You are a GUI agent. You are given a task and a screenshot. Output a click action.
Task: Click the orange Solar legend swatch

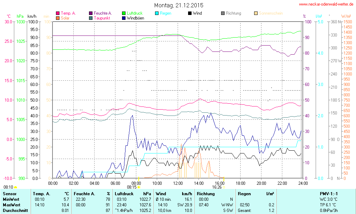tap(58, 18)
